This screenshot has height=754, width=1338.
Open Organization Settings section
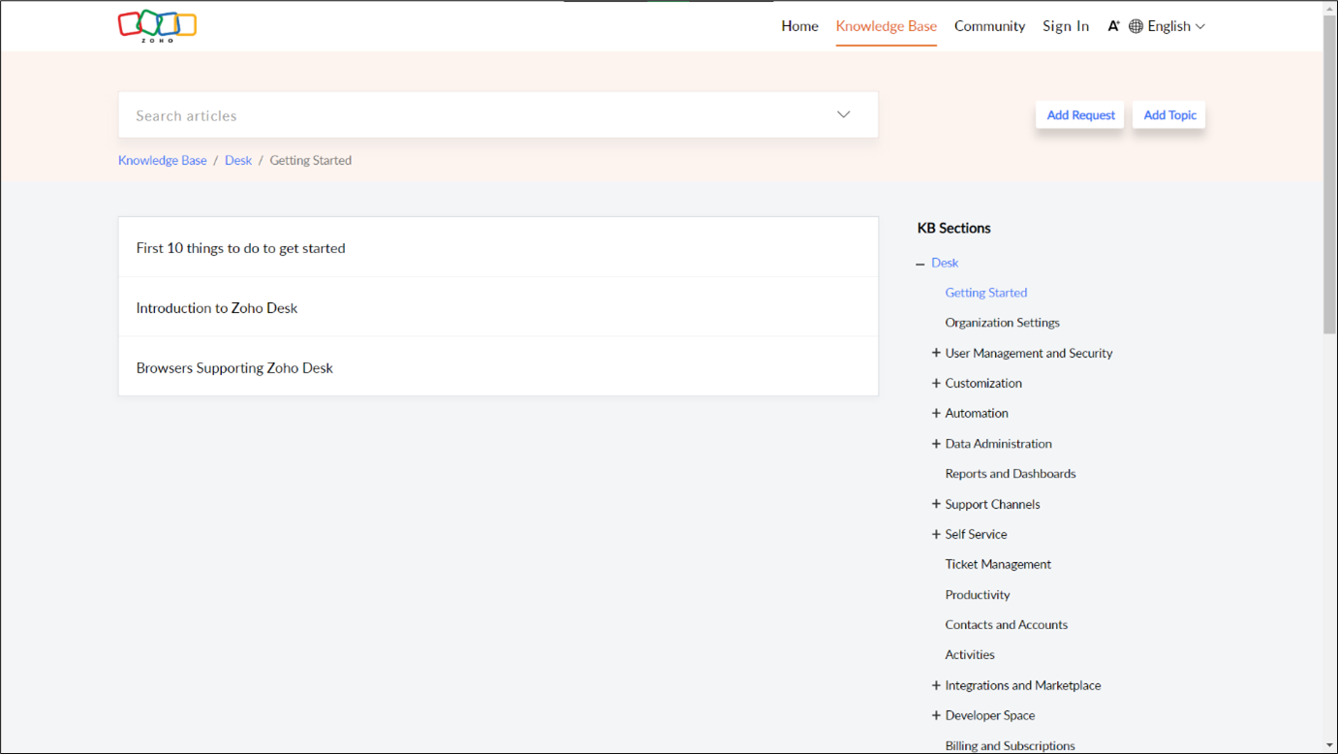tap(1002, 322)
